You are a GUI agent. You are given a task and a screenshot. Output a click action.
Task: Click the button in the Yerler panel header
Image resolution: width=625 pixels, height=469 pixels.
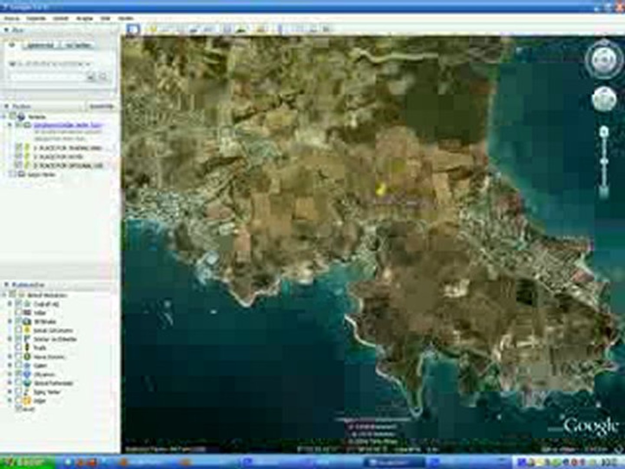click(x=101, y=106)
